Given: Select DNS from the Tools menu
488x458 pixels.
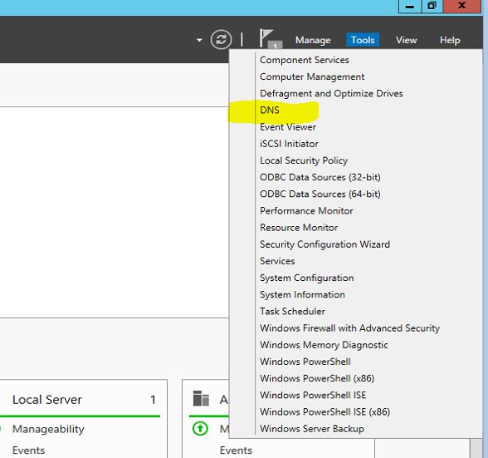Looking at the screenshot, I should point(270,110).
